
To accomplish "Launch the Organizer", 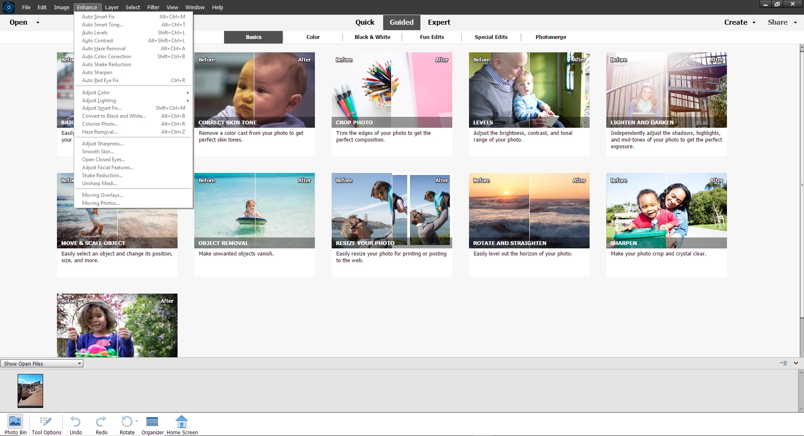I will pyautogui.click(x=152, y=425).
